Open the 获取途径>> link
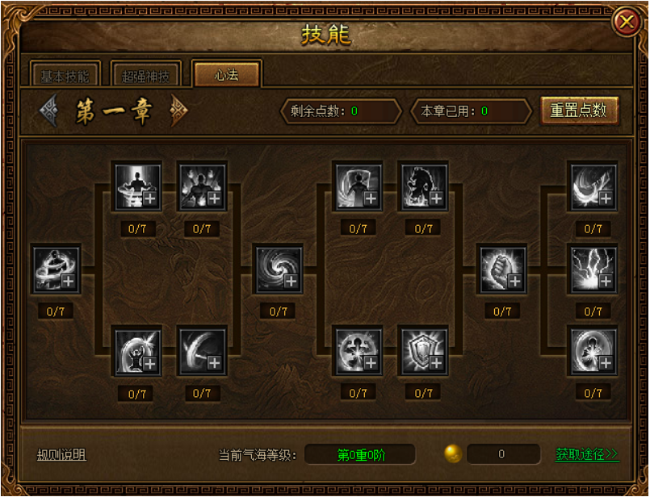The height and width of the screenshot is (497, 650). [x=587, y=454]
